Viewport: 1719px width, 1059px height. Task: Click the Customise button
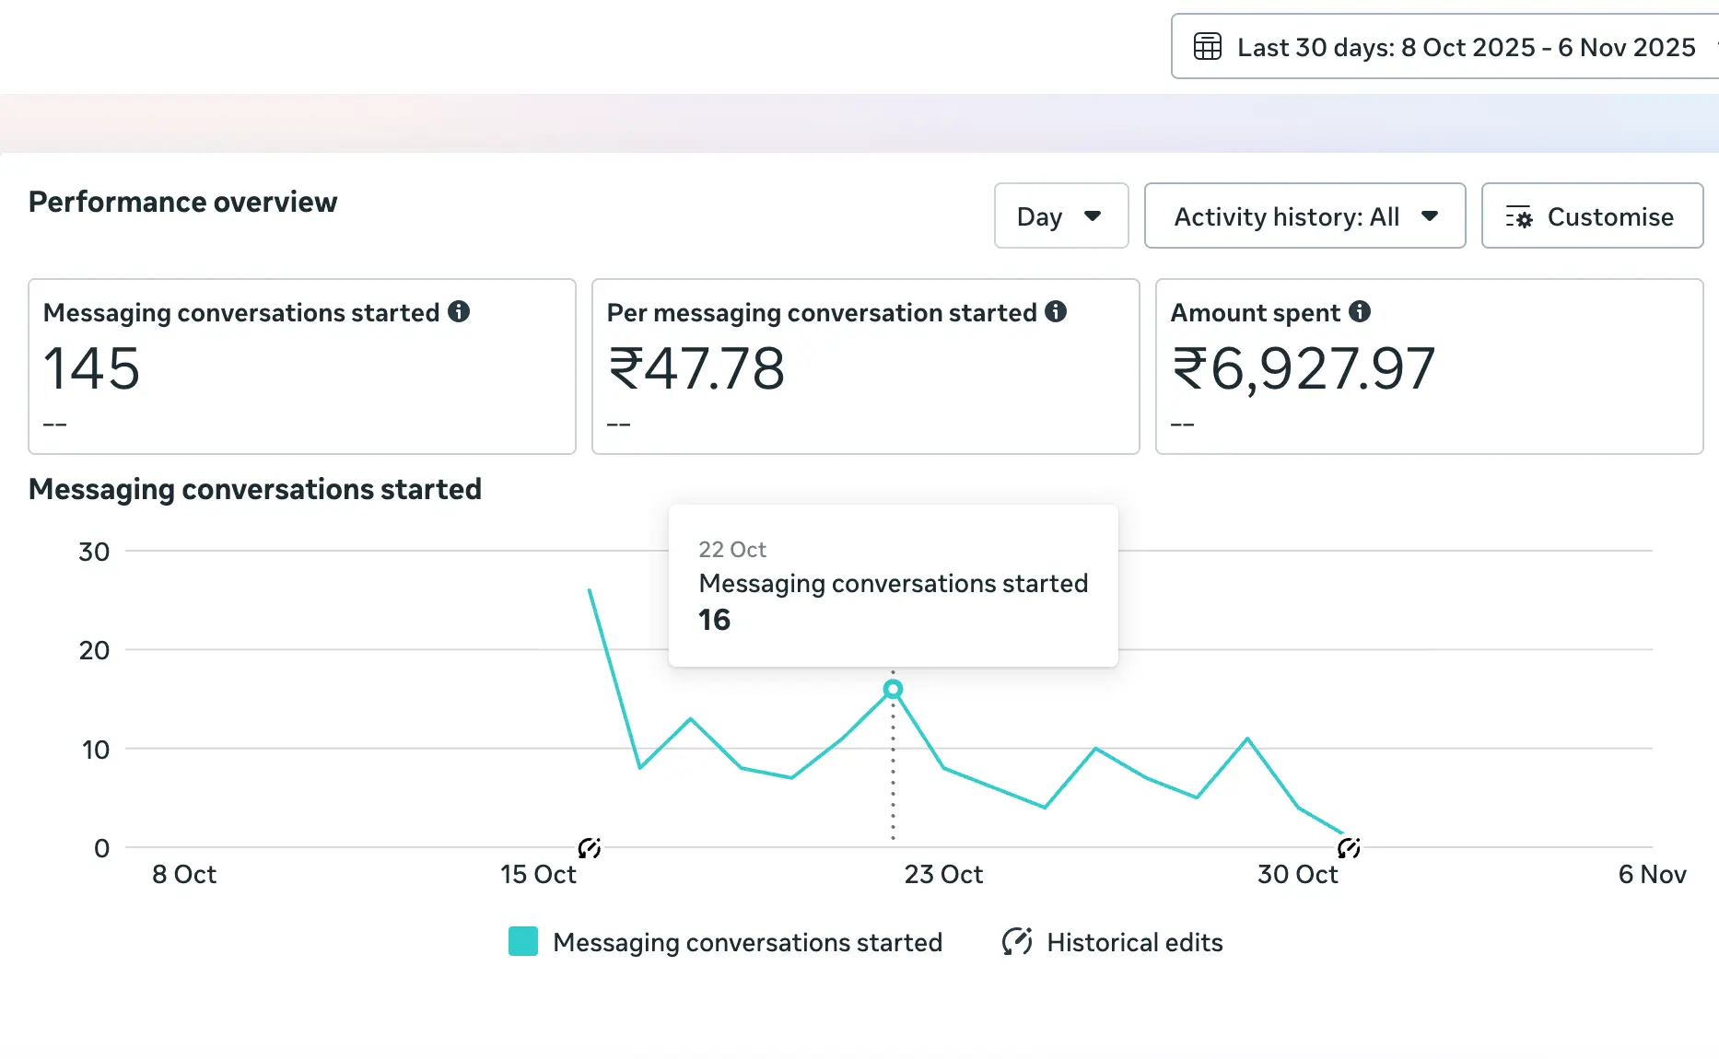click(1591, 216)
